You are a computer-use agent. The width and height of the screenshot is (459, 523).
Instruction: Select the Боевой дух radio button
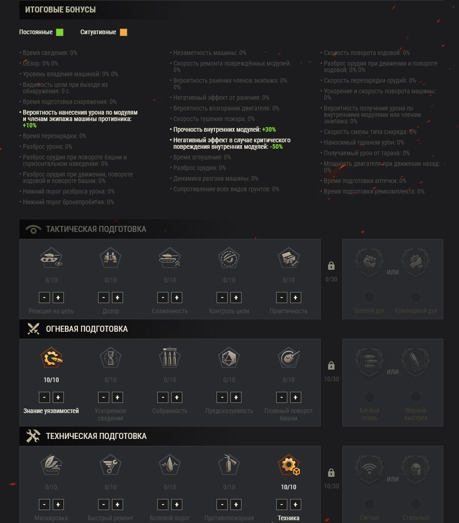click(x=370, y=297)
